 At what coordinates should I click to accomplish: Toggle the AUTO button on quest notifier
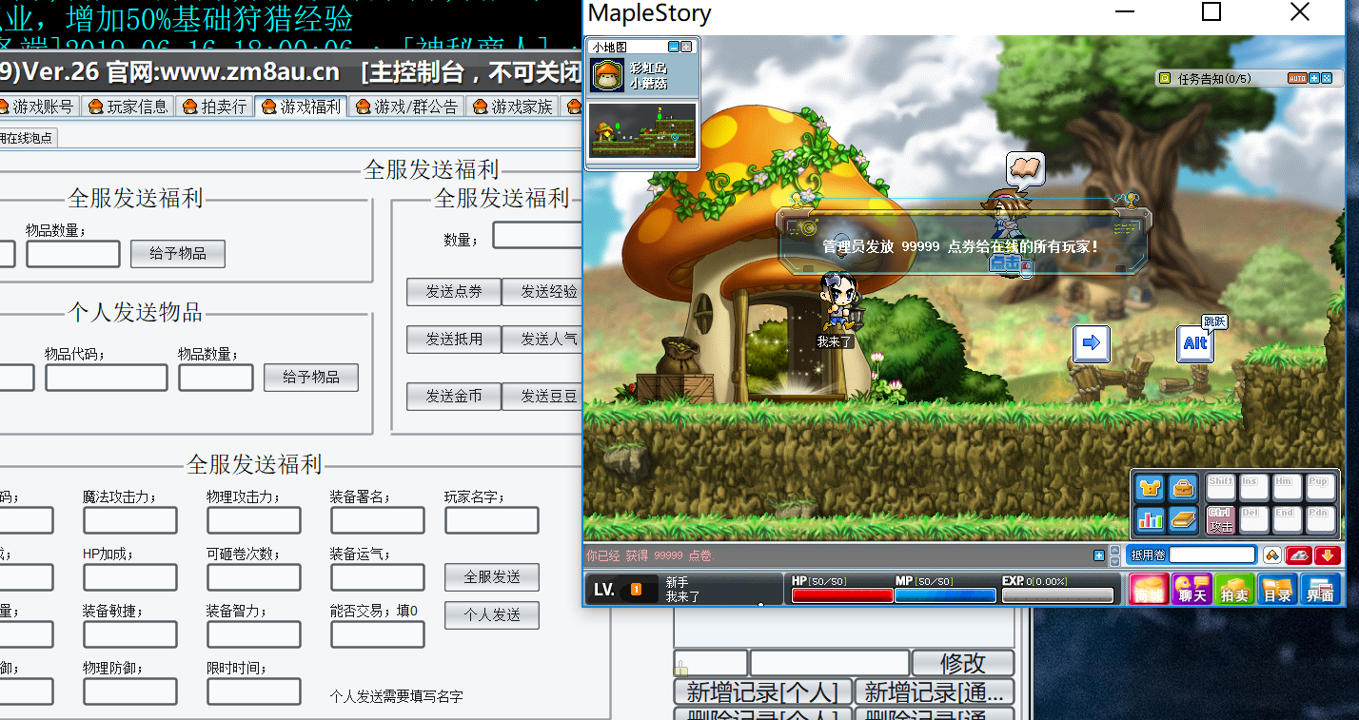coord(1297,78)
